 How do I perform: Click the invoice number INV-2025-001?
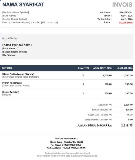(x=126, y=12)
